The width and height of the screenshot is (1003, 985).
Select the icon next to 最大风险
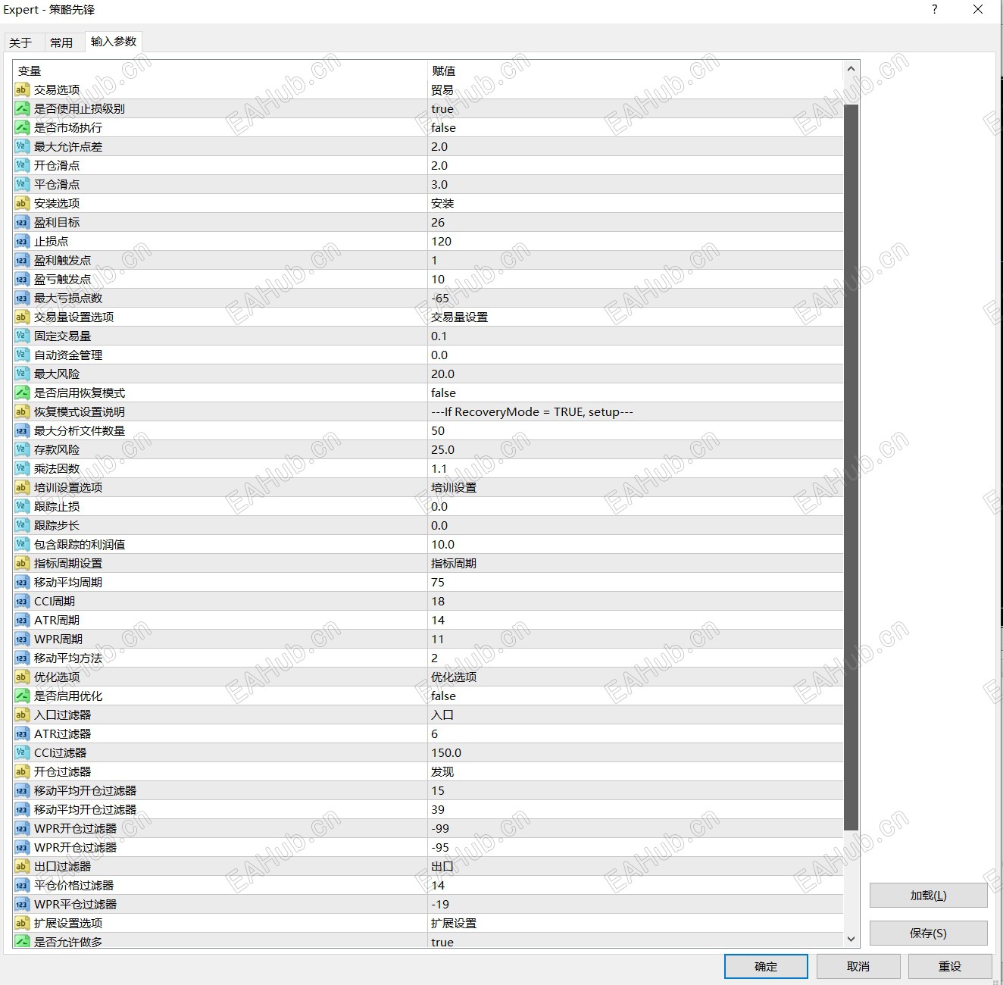tap(21, 374)
